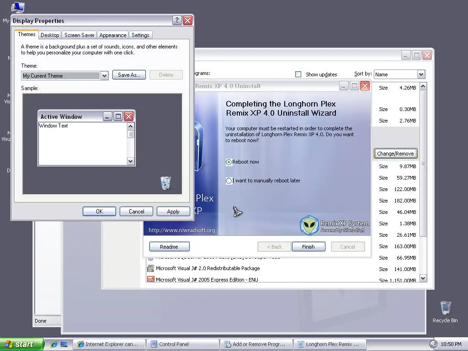Click Finish in the uninstall wizard

[308, 247]
